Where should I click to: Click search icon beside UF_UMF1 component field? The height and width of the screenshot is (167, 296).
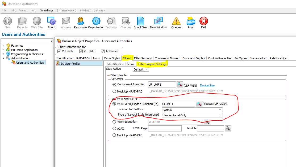(x=180, y=85)
